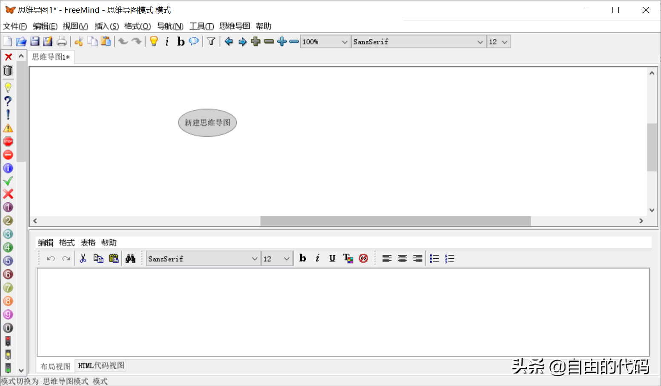Open note editor 表格 menu
Viewport: 661px width, 386px height.
[88, 243]
